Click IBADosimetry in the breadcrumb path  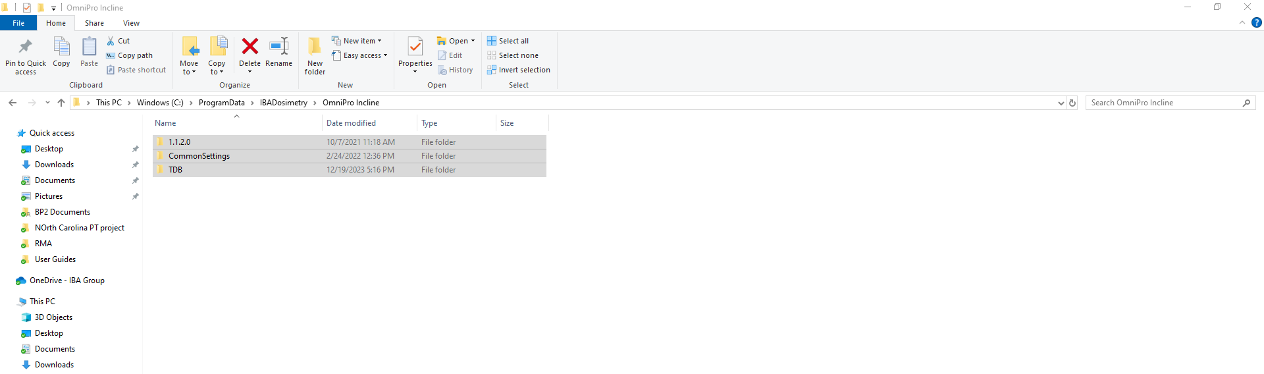pos(283,103)
